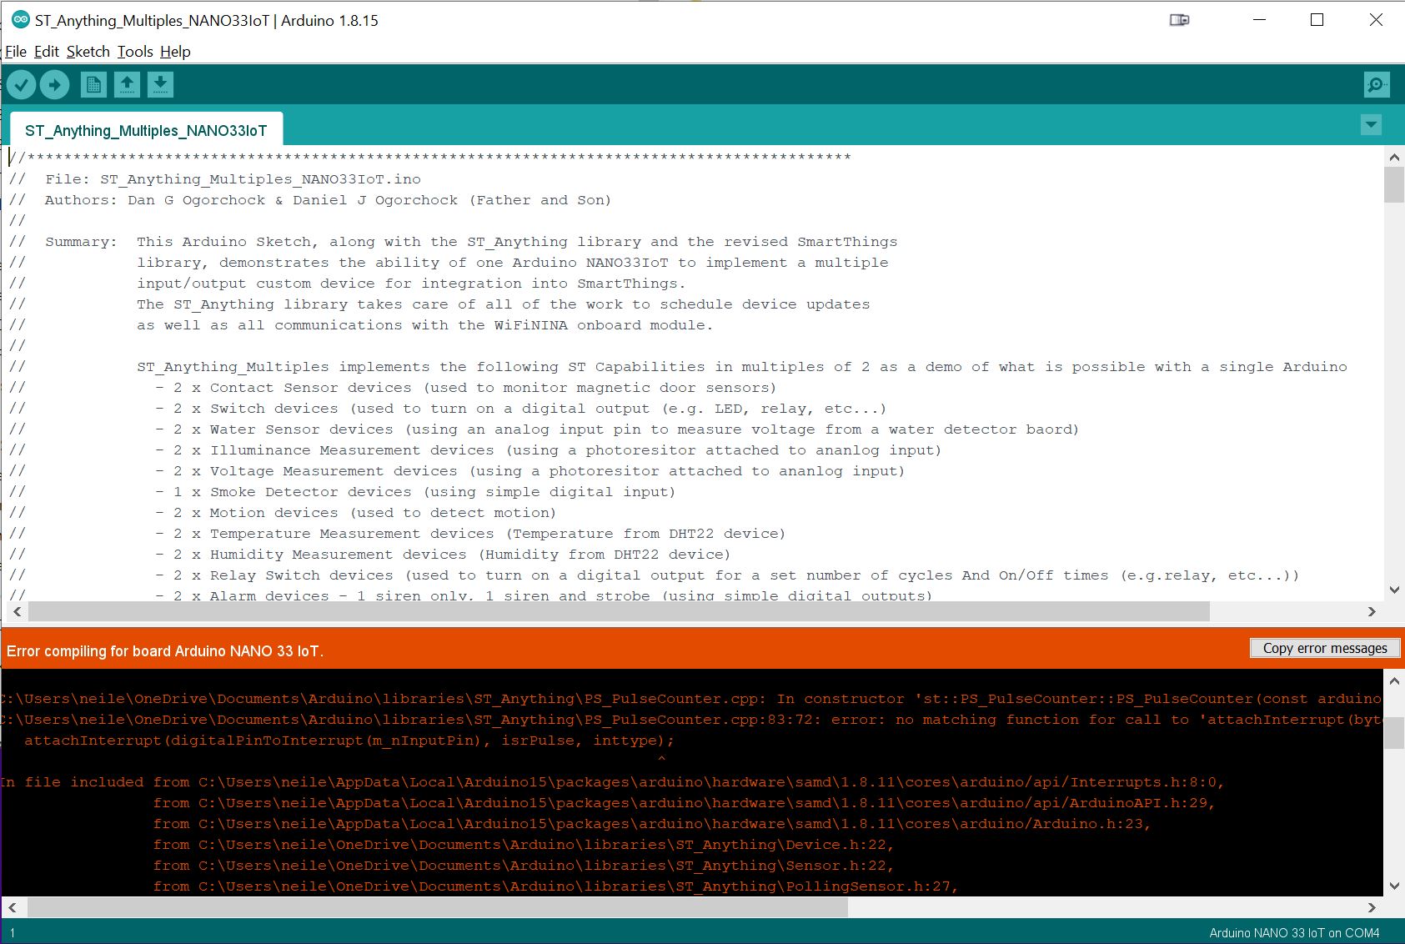This screenshot has width=1405, height=944.
Task: Click the 'File: ST_Anything_Multiples_NANO33IoT.ino' comment line
Action: tap(215, 179)
